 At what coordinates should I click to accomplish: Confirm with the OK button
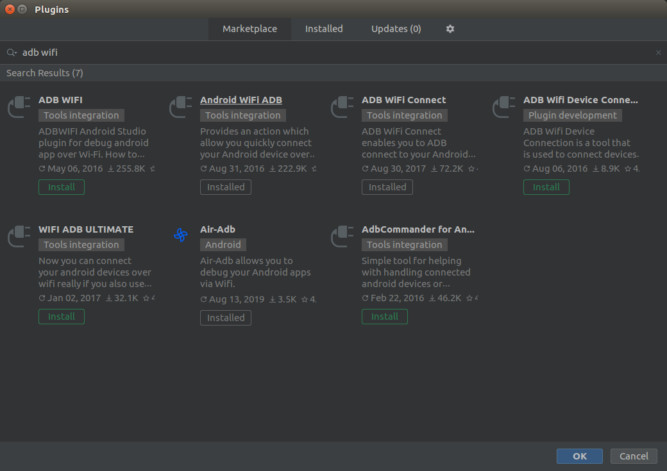[x=580, y=456]
